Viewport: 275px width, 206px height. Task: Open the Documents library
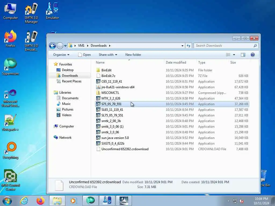click(70, 98)
